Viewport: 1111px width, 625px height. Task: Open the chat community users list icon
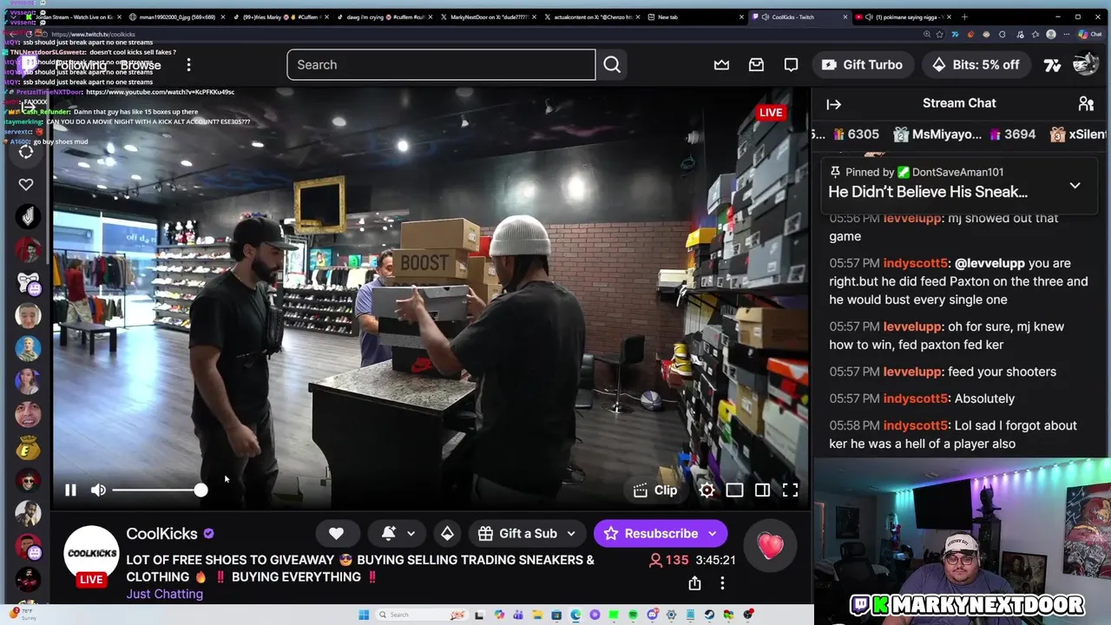(1086, 104)
